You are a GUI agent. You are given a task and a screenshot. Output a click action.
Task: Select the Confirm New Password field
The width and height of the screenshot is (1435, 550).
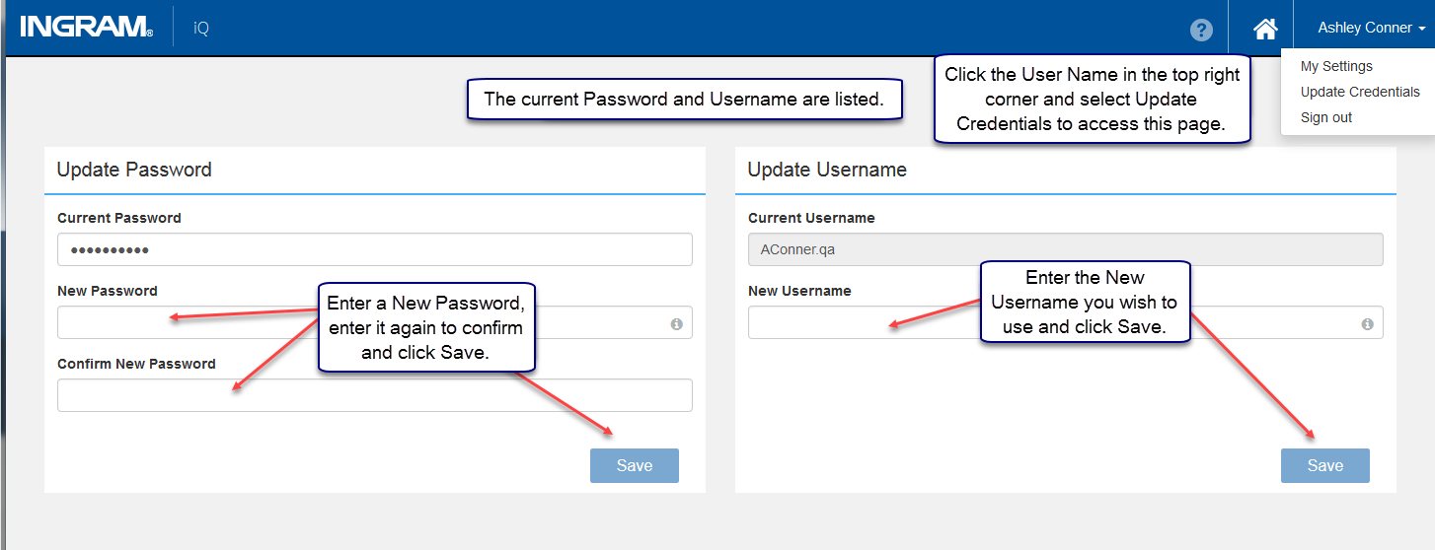[x=375, y=395]
